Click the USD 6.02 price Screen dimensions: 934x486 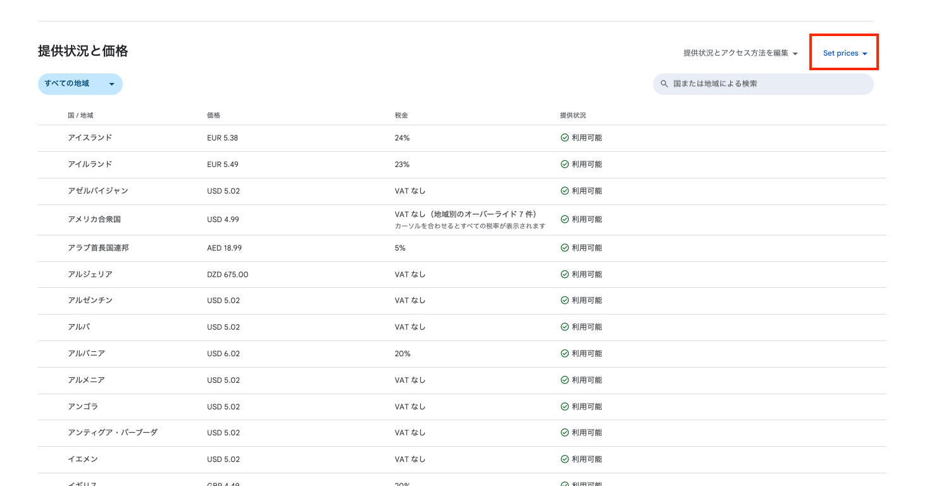pos(223,354)
